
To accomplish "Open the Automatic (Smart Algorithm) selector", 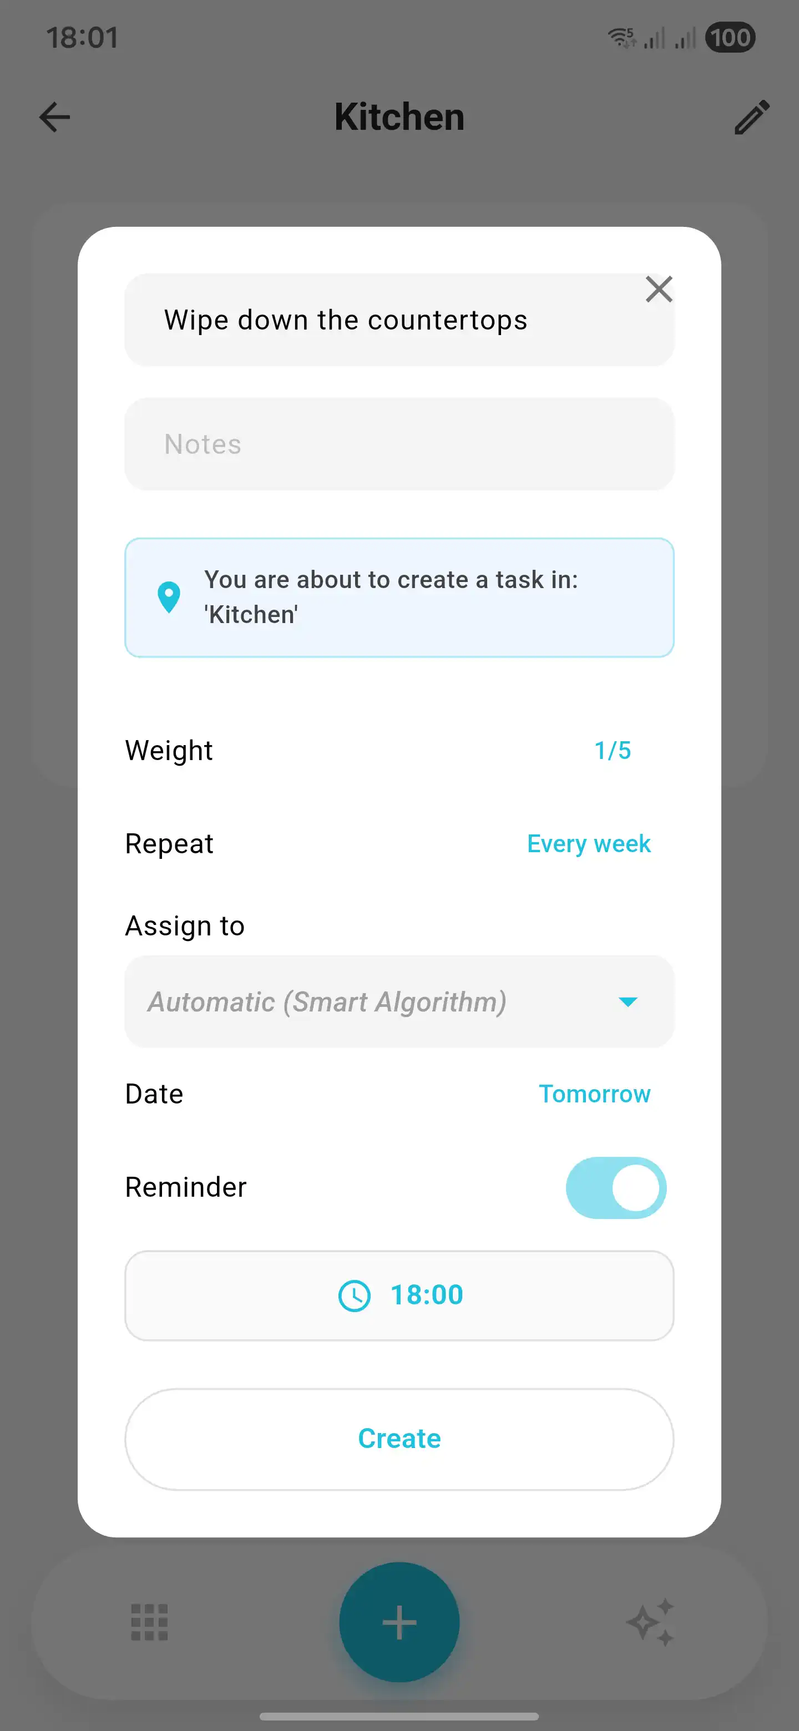I will (x=399, y=1001).
